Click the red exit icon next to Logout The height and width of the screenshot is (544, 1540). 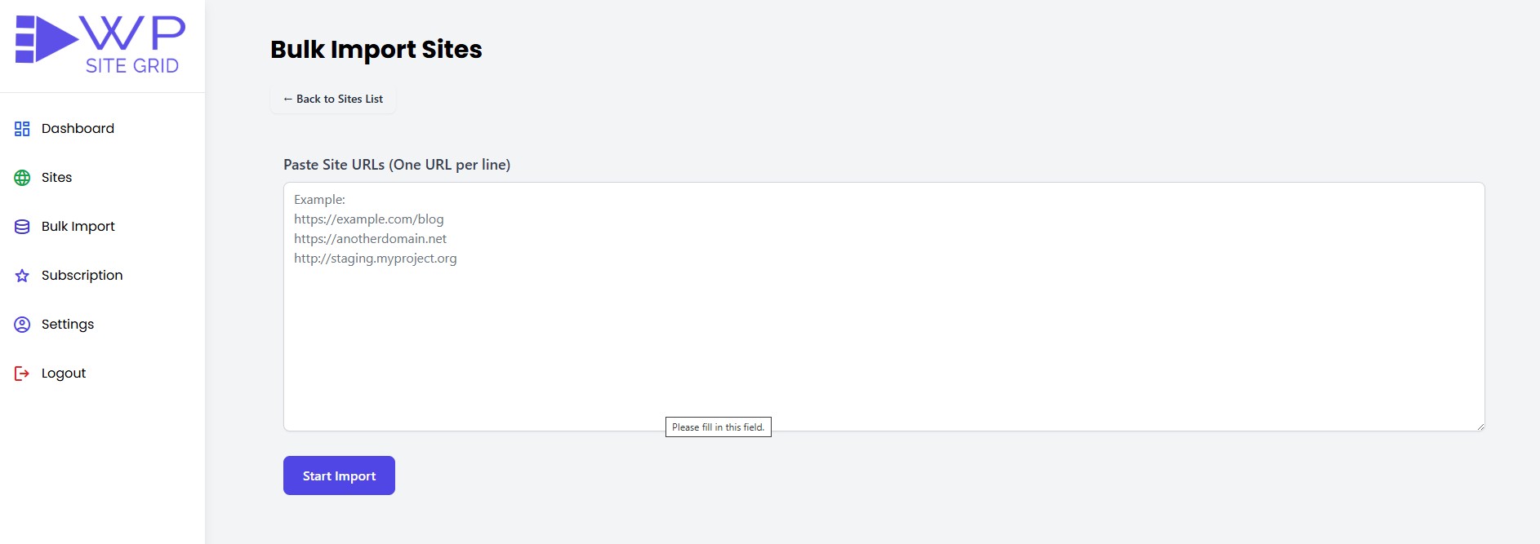click(20, 373)
